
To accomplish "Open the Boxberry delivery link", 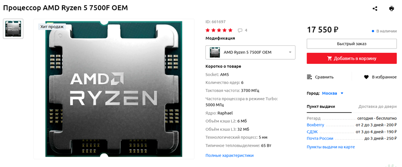I will (315, 125).
